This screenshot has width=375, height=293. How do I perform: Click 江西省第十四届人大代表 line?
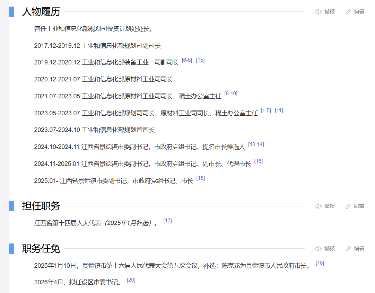pyautogui.click(x=96, y=223)
